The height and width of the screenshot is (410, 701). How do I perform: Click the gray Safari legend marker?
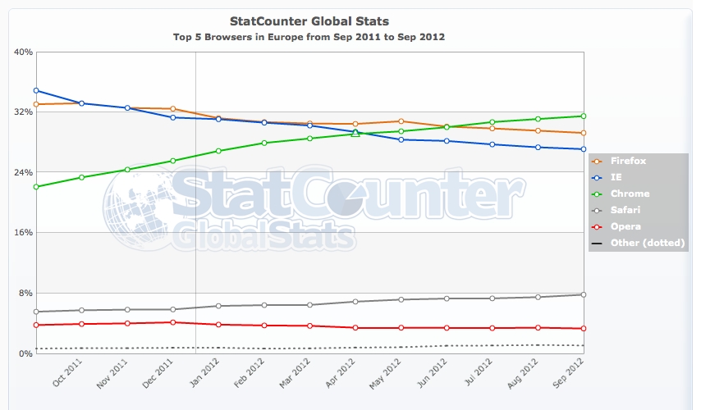click(x=597, y=210)
